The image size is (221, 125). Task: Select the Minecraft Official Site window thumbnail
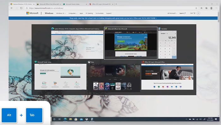[131, 43]
